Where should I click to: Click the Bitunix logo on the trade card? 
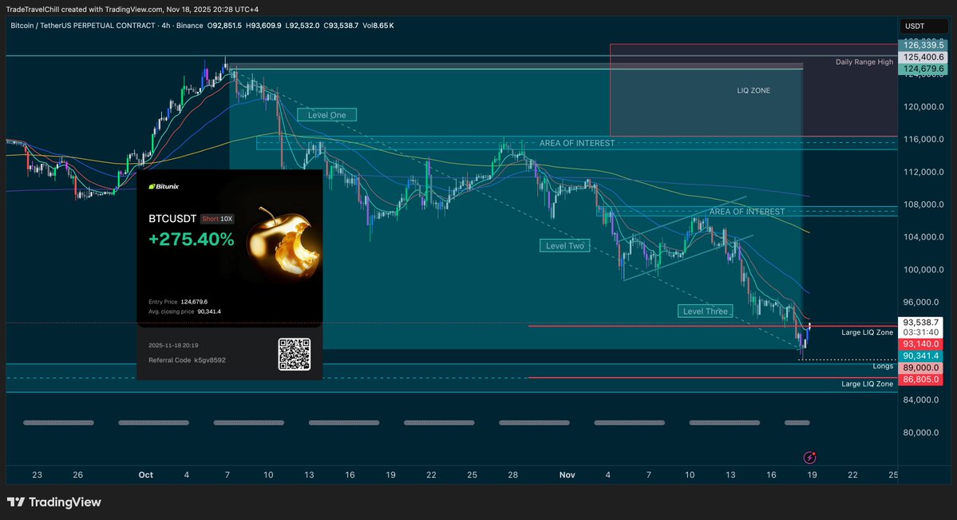(164, 186)
